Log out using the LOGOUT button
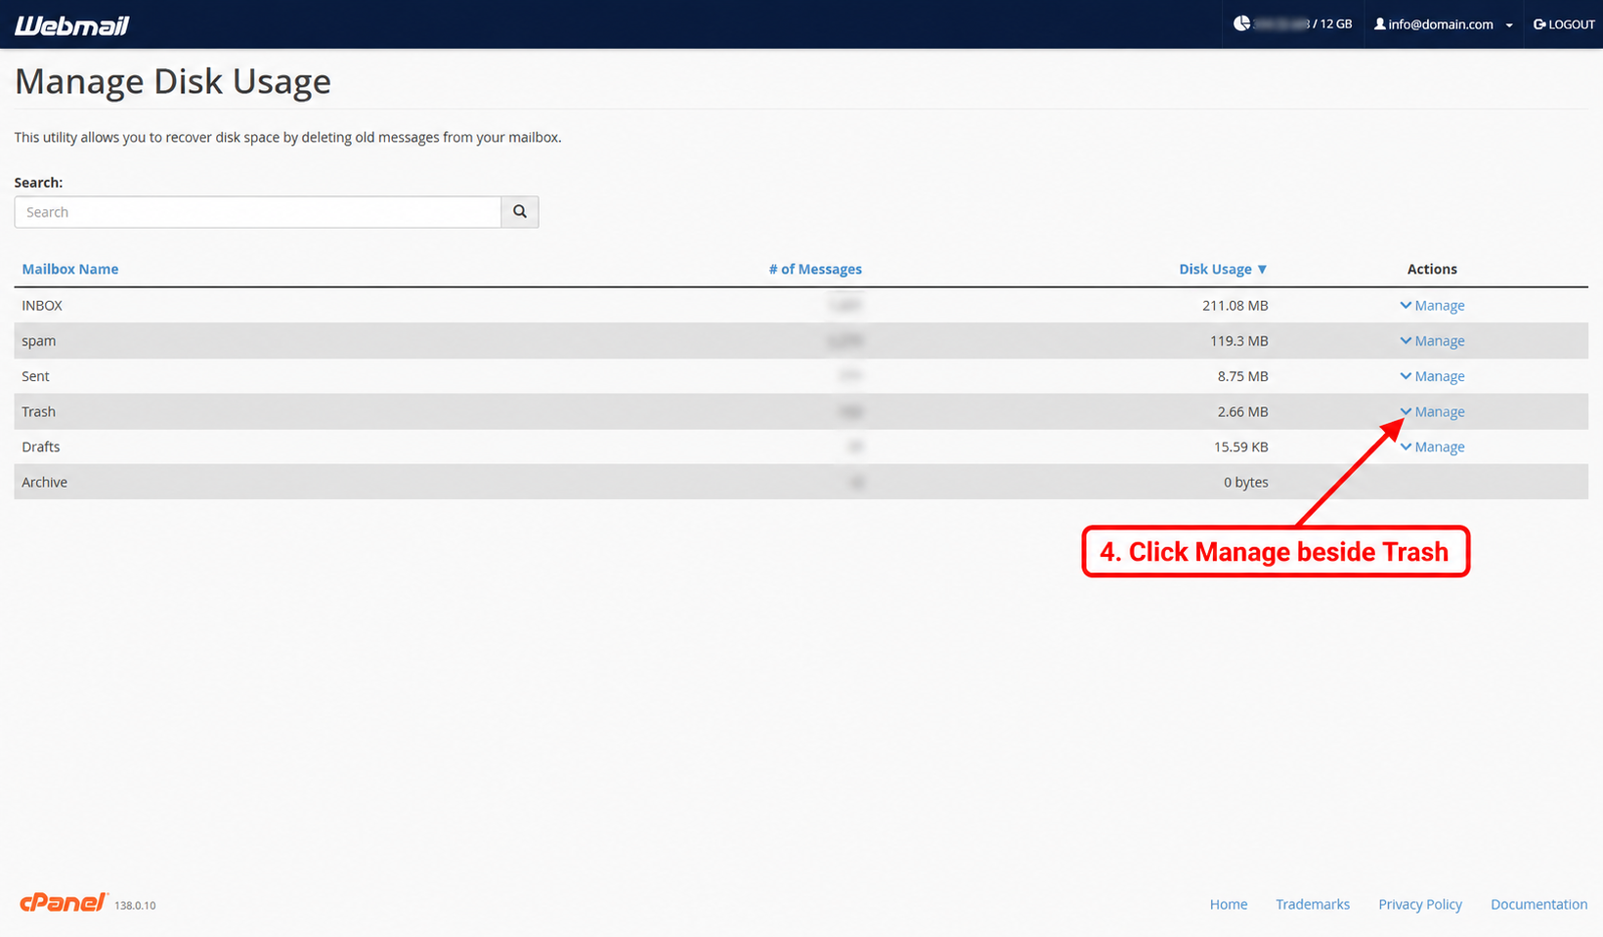This screenshot has height=937, width=1603. [1564, 24]
